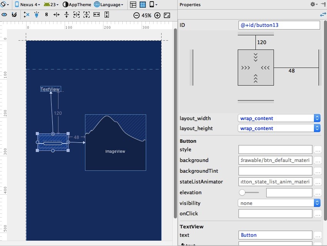This screenshot has width=327, height=246.
Task: Click the onClick input field
Action: coord(275,214)
